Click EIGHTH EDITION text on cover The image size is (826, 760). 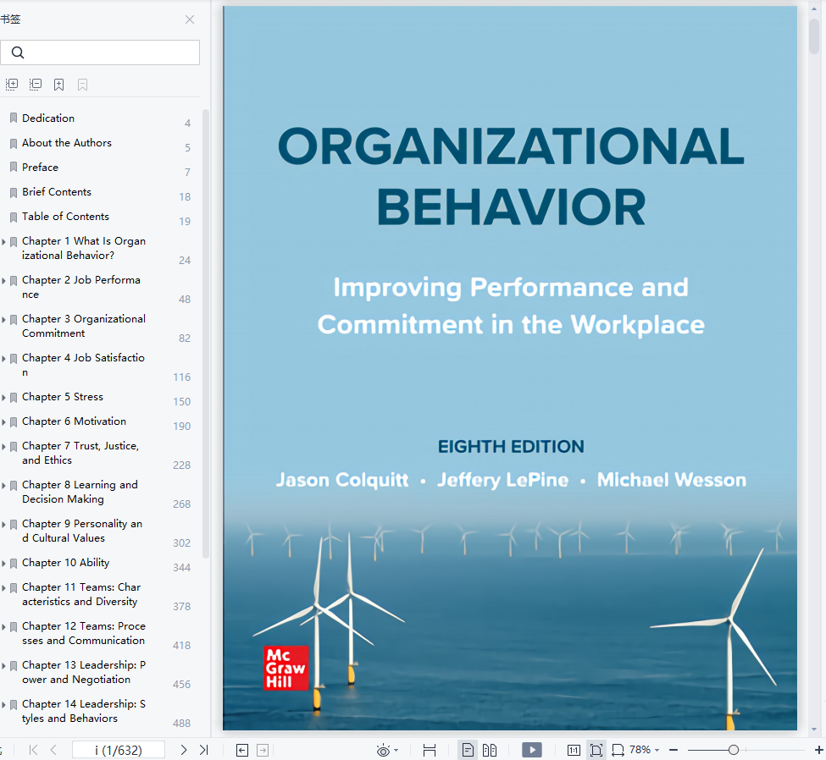(511, 446)
